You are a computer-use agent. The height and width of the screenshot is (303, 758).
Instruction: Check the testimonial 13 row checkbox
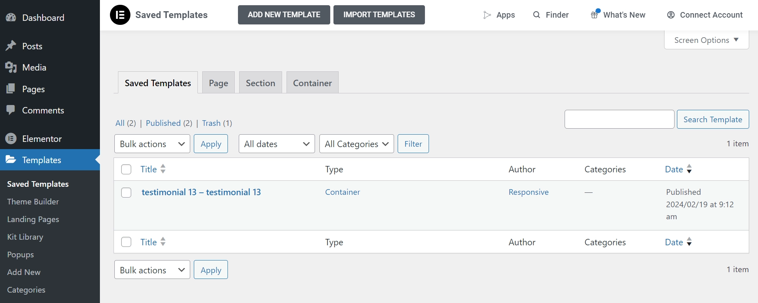coord(126,193)
